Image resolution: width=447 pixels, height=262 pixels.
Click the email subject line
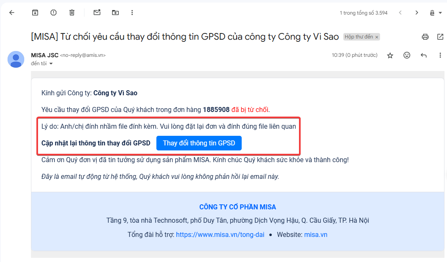(185, 37)
